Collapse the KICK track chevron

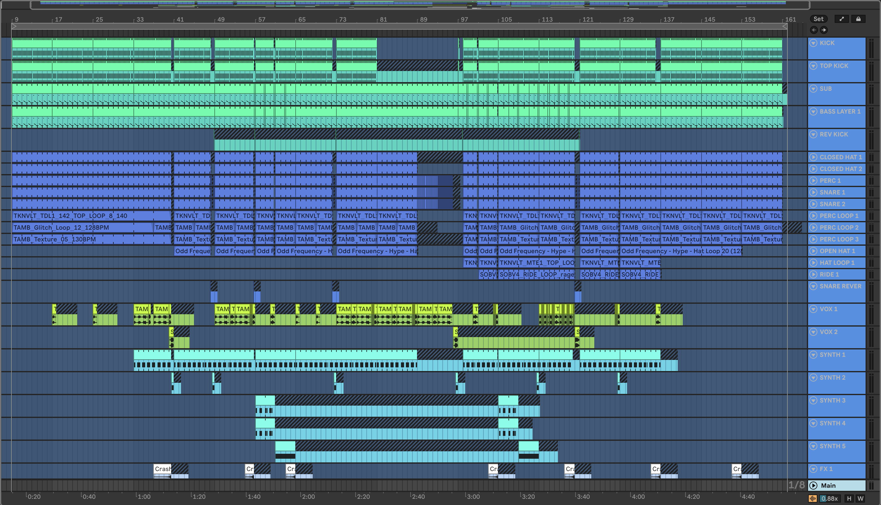coord(813,43)
